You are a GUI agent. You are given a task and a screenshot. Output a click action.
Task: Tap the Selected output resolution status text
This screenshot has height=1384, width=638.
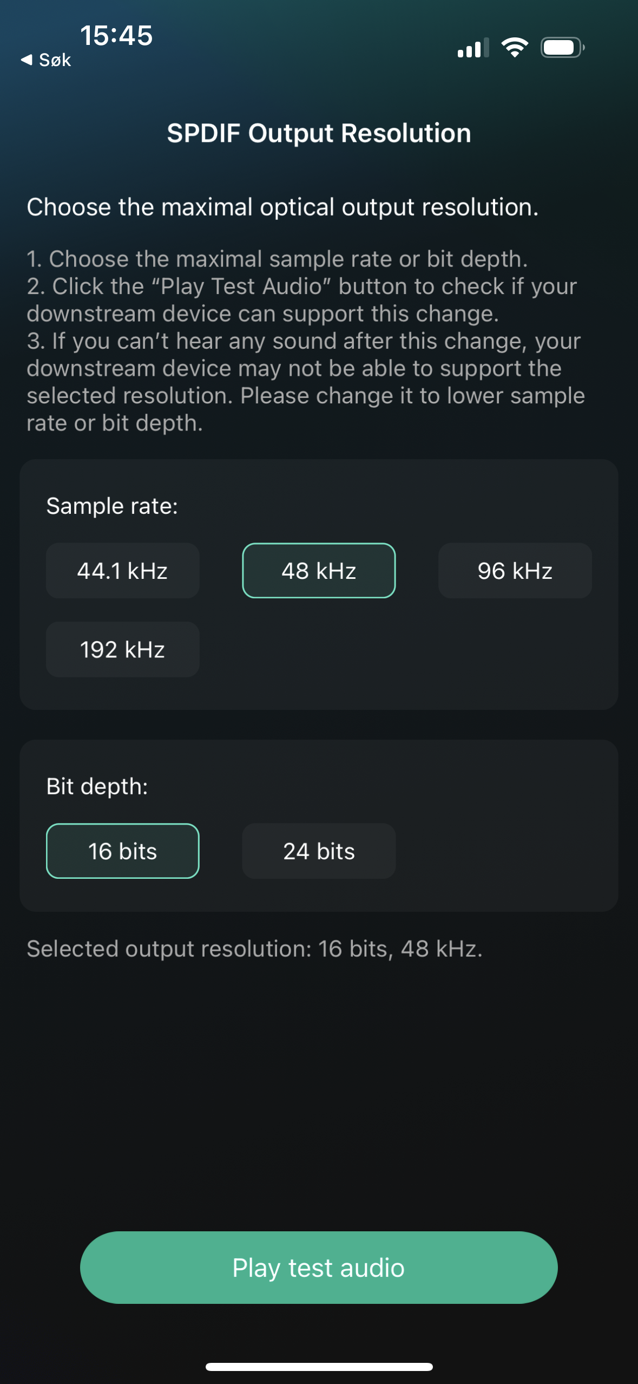point(254,949)
